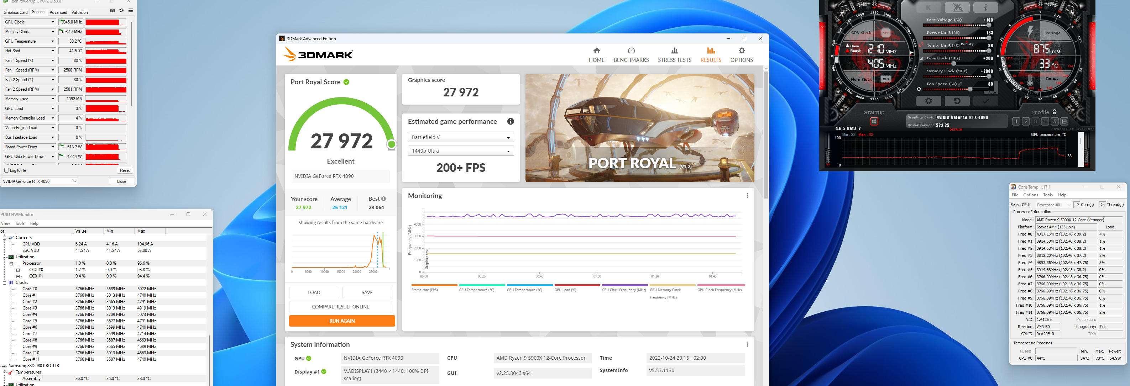Click the Estimated game performance info icon

(x=511, y=121)
